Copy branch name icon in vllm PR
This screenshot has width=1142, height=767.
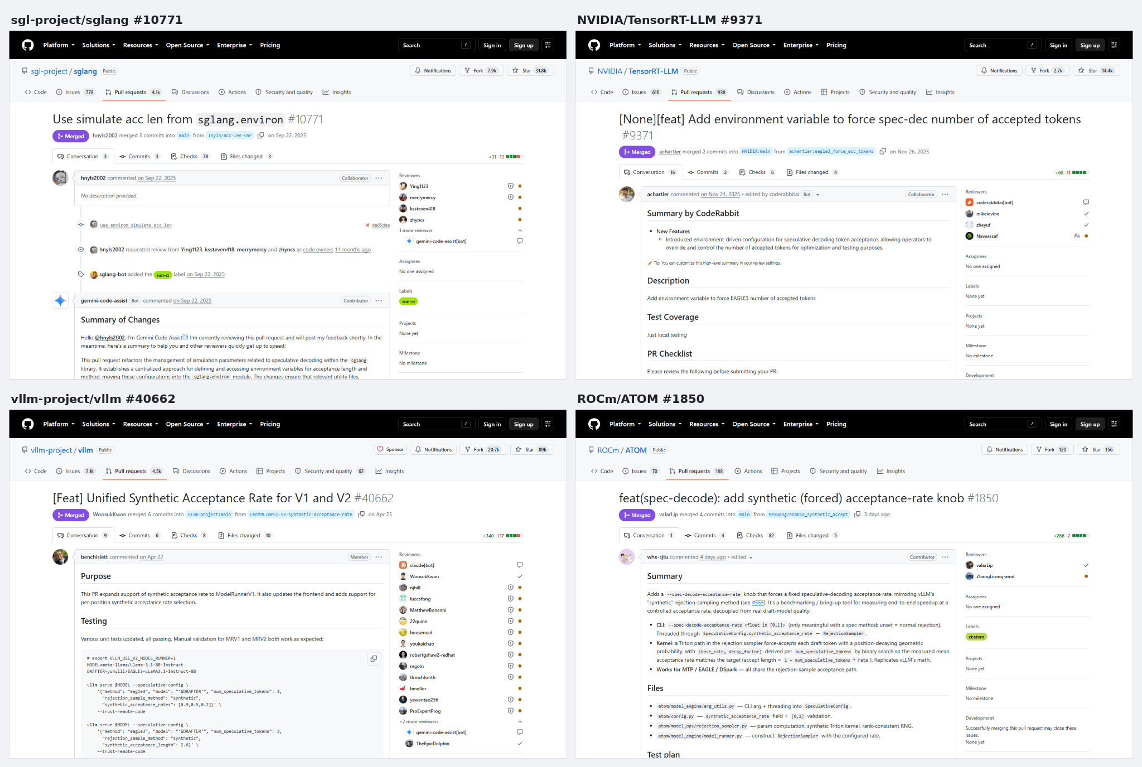tap(361, 514)
